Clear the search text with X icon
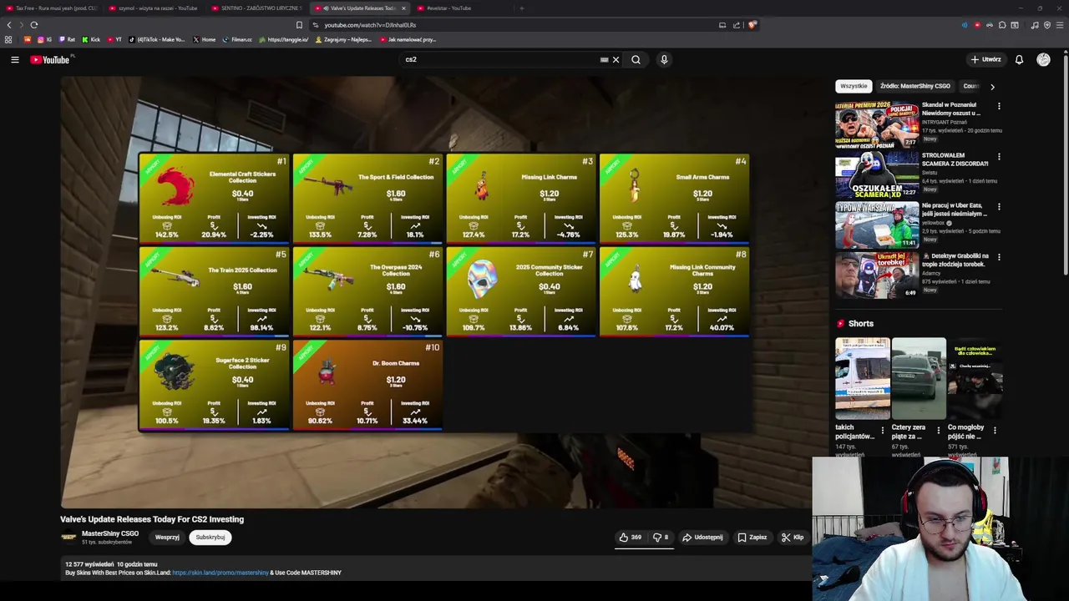The height and width of the screenshot is (601, 1069). pos(616,59)
